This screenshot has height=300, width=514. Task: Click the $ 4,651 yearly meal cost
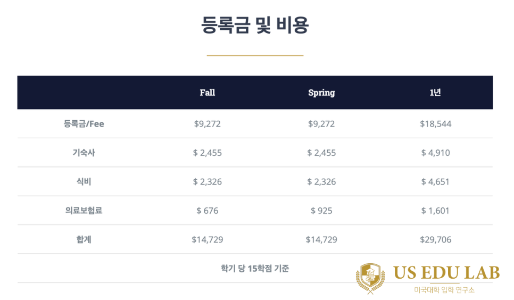click(435, 181)
